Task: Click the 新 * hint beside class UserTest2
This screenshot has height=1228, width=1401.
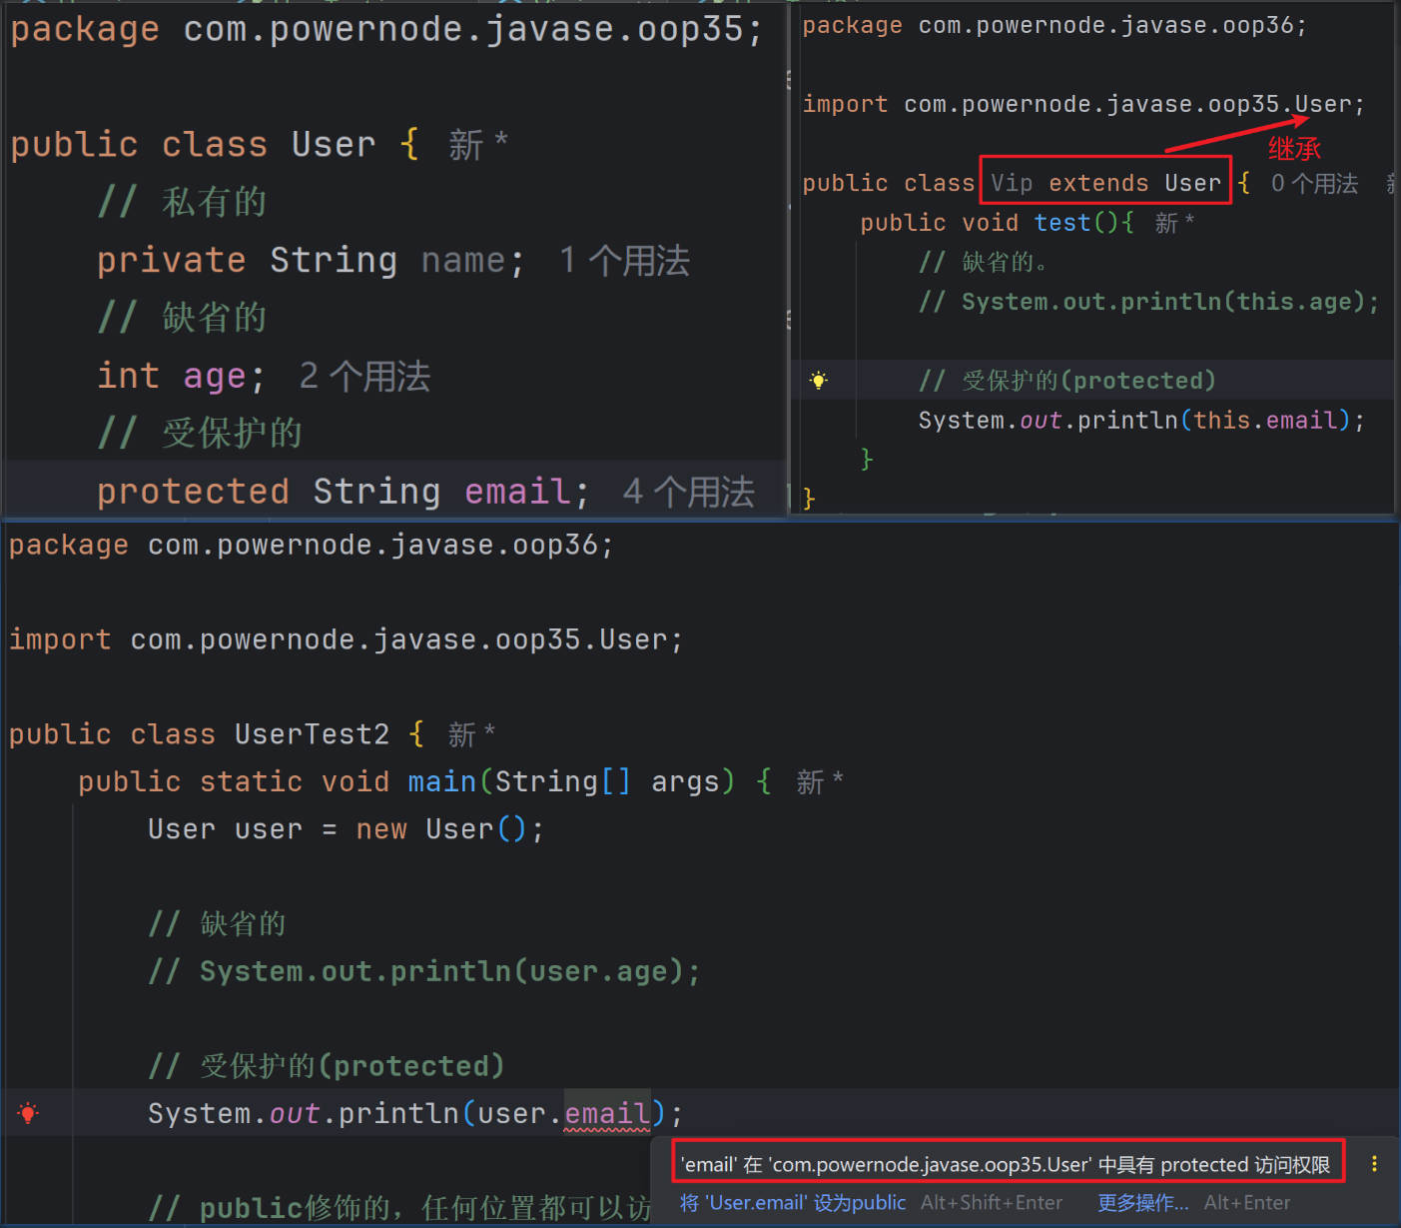Action: tap(470, 734)
